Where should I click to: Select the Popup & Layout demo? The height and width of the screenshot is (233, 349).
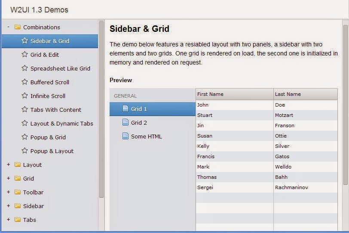(50, 151)
